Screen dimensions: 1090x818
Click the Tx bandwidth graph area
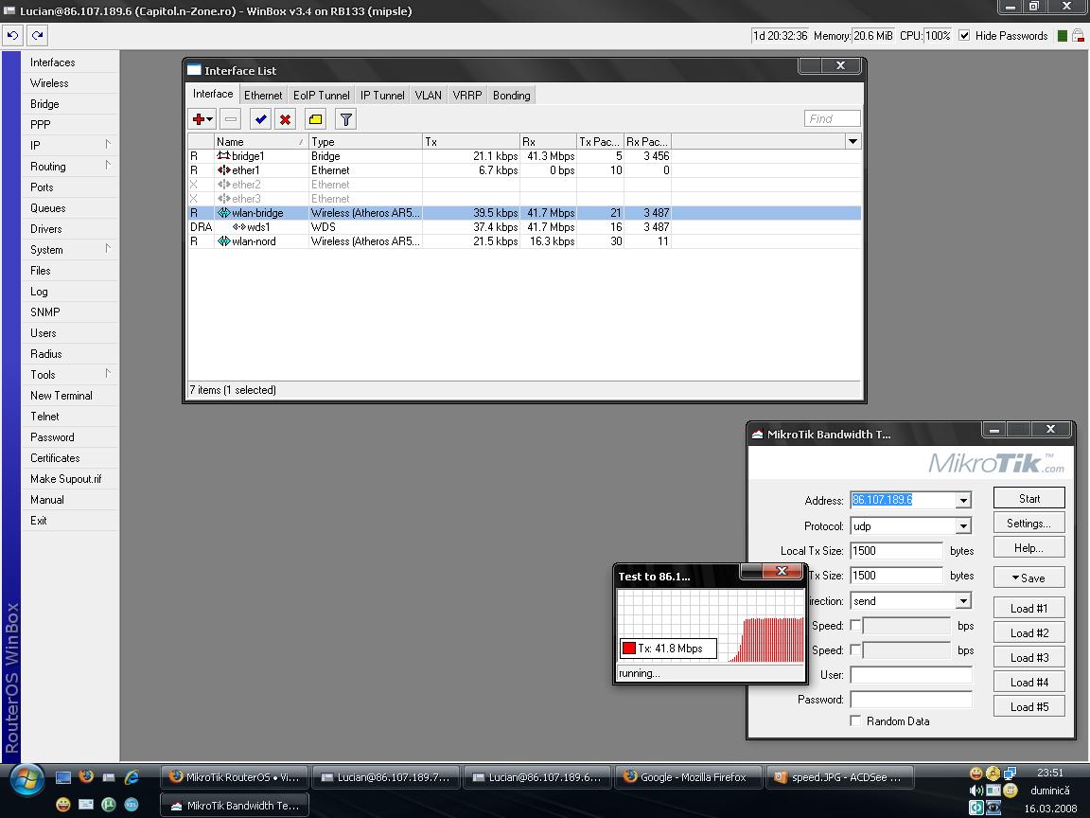[711, 626]
